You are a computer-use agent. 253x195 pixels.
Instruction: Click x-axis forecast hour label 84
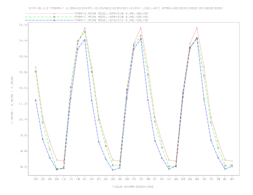point(232,179)
